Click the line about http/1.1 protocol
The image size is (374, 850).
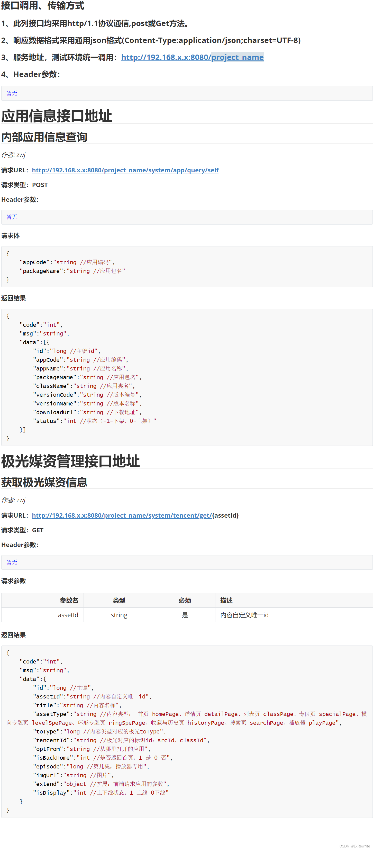96,23
